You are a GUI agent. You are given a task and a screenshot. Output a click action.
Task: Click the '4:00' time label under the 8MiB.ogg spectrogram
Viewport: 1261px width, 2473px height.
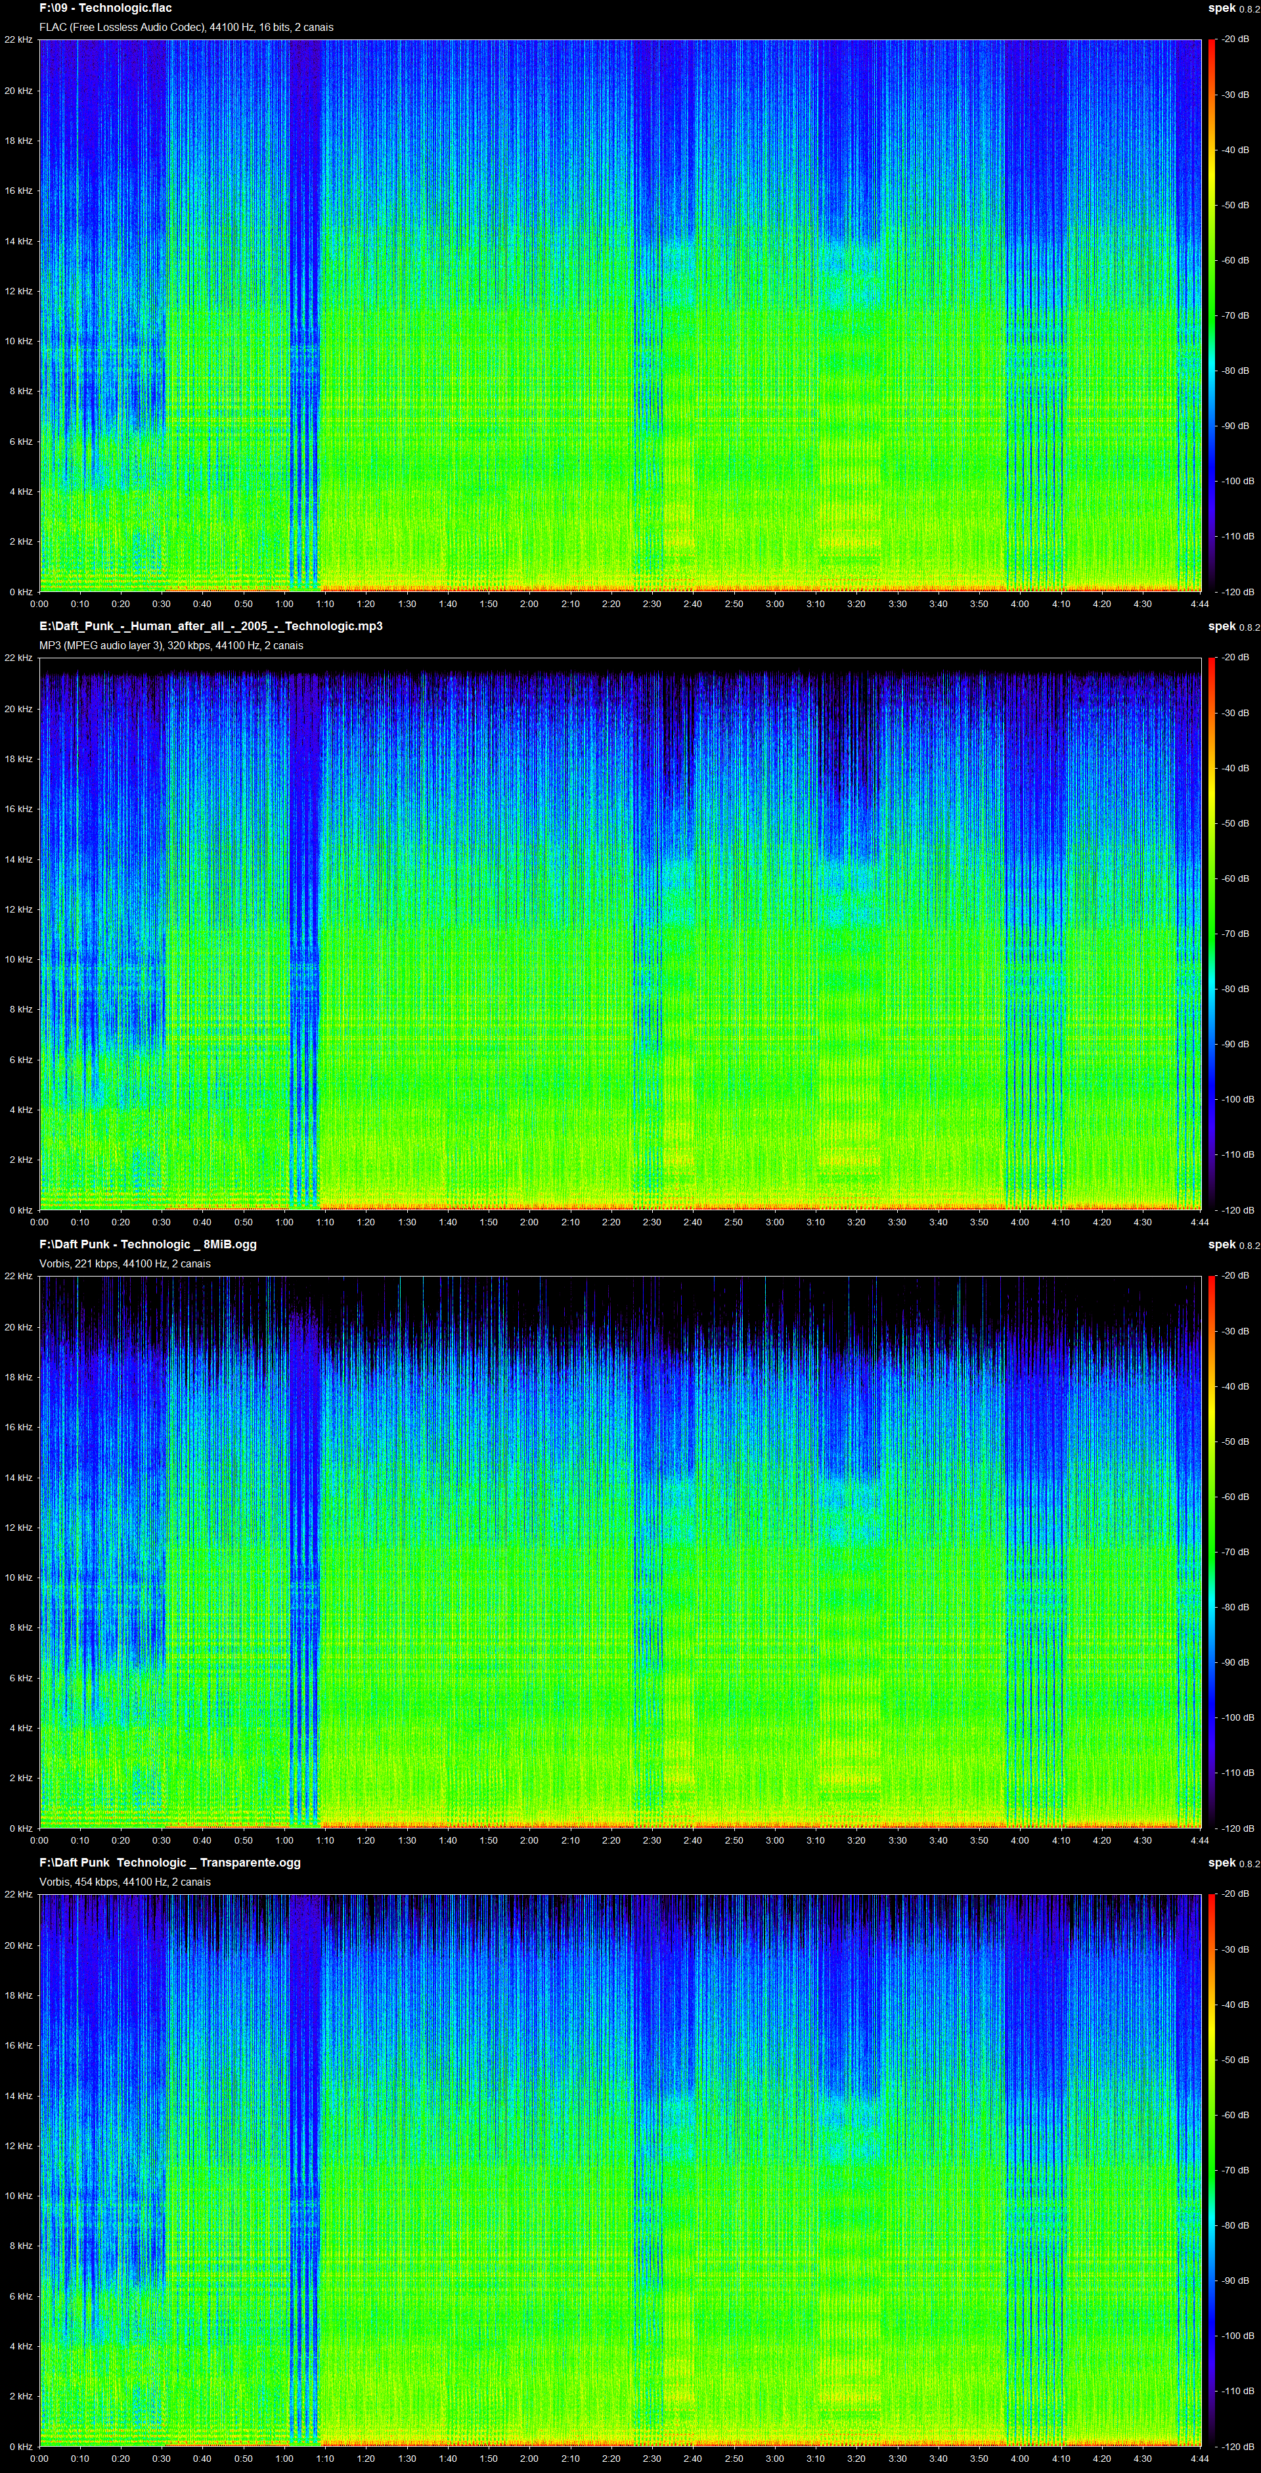[1020, 1840]
